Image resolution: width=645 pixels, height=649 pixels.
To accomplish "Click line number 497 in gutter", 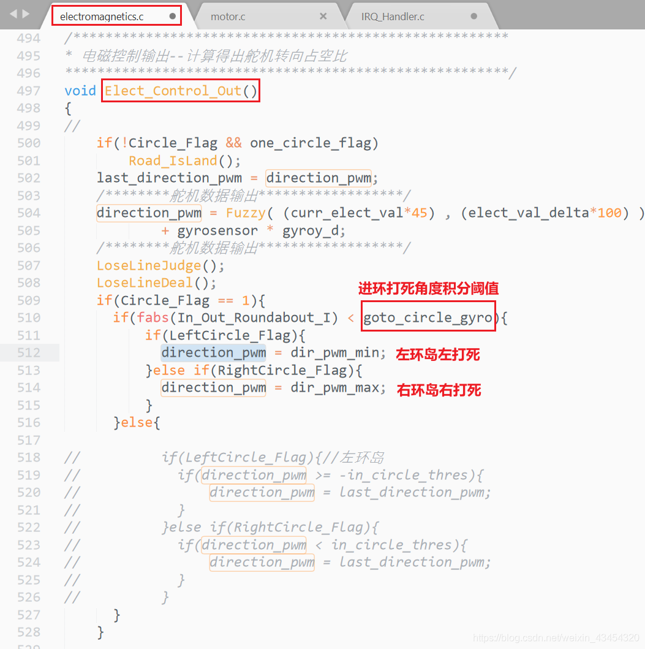I will (x=29, y=91).
